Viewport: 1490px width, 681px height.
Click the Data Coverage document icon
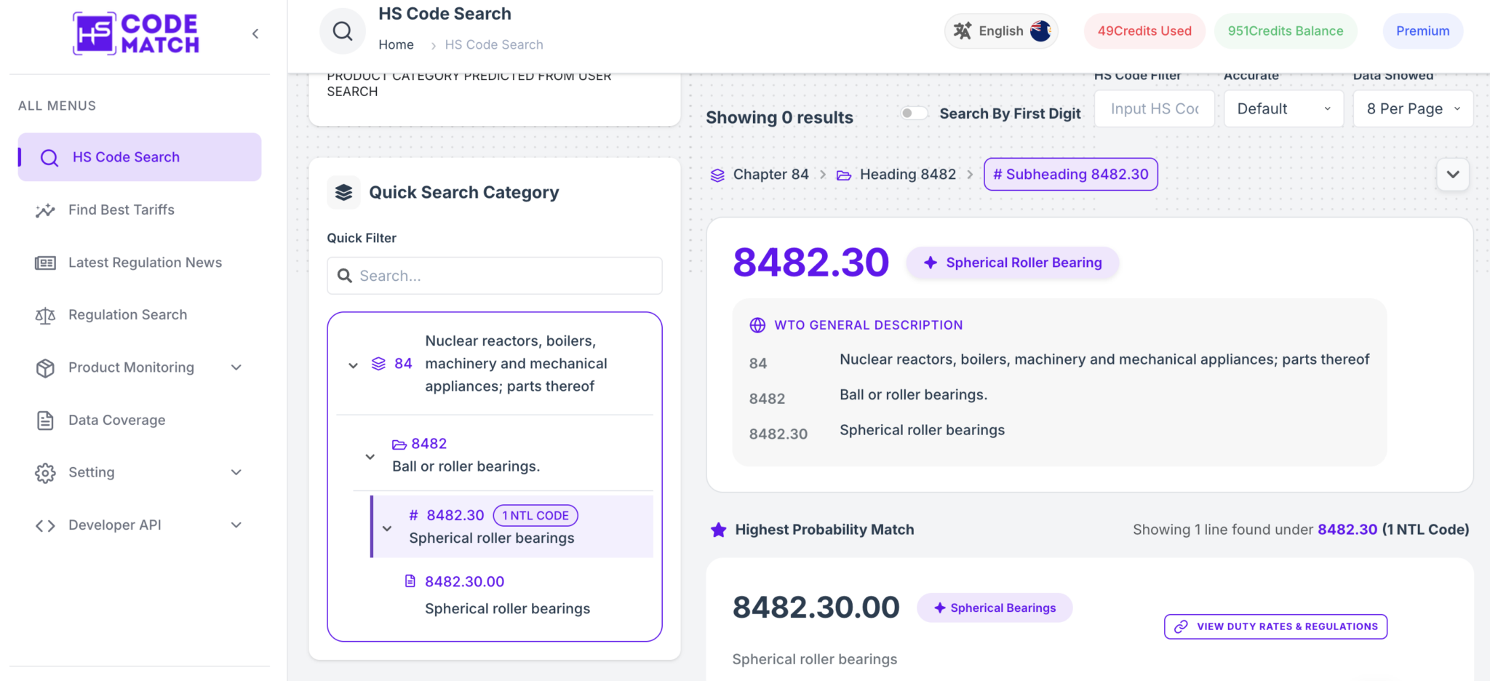pyautogui.click(x=45, y=421)
